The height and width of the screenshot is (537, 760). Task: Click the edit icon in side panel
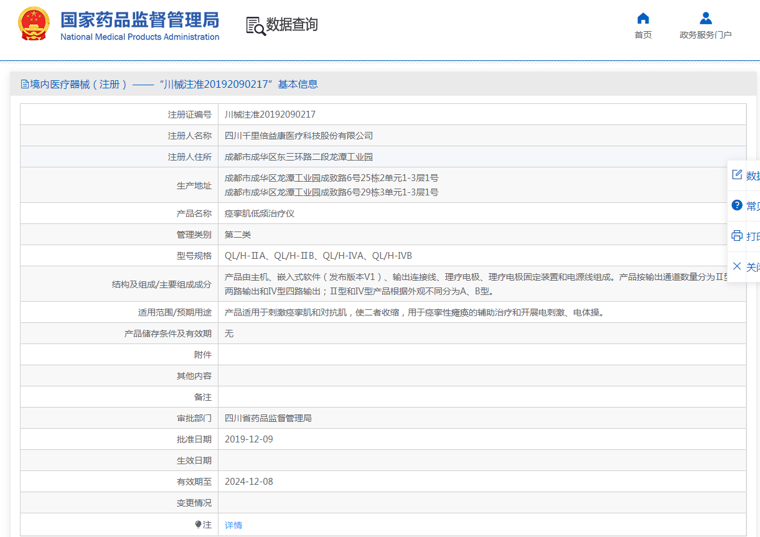point(737,175)
